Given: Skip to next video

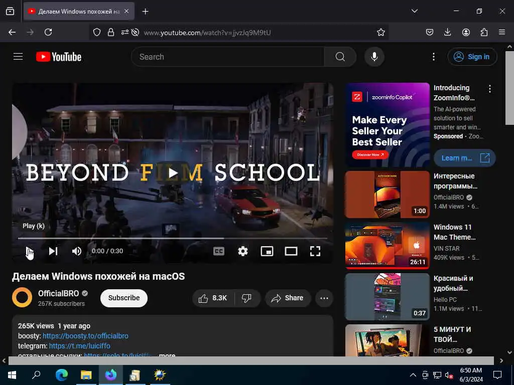Looking at the screenshot, I should (x=53, y=251).
